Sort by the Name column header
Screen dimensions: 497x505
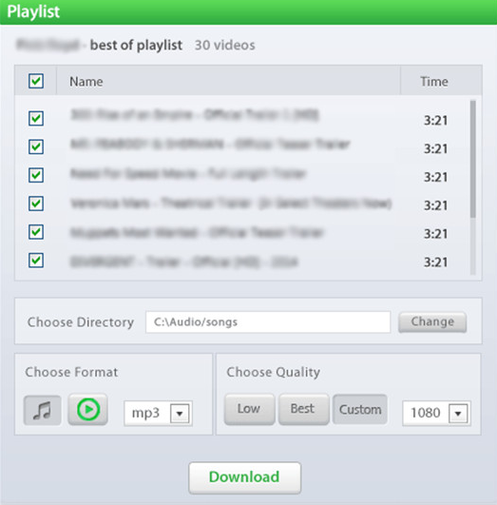coord(86,82)
